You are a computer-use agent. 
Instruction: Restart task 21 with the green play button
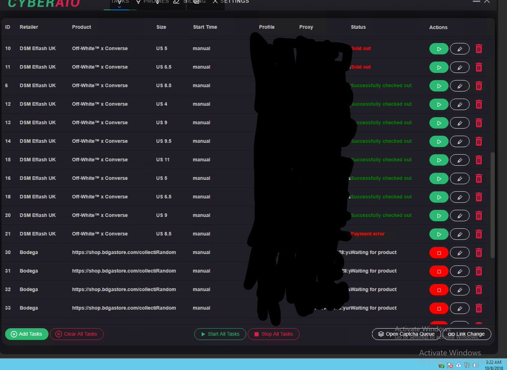click(439, 234)
